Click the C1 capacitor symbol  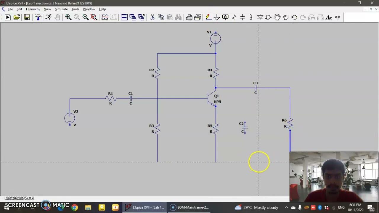[131, 99]
